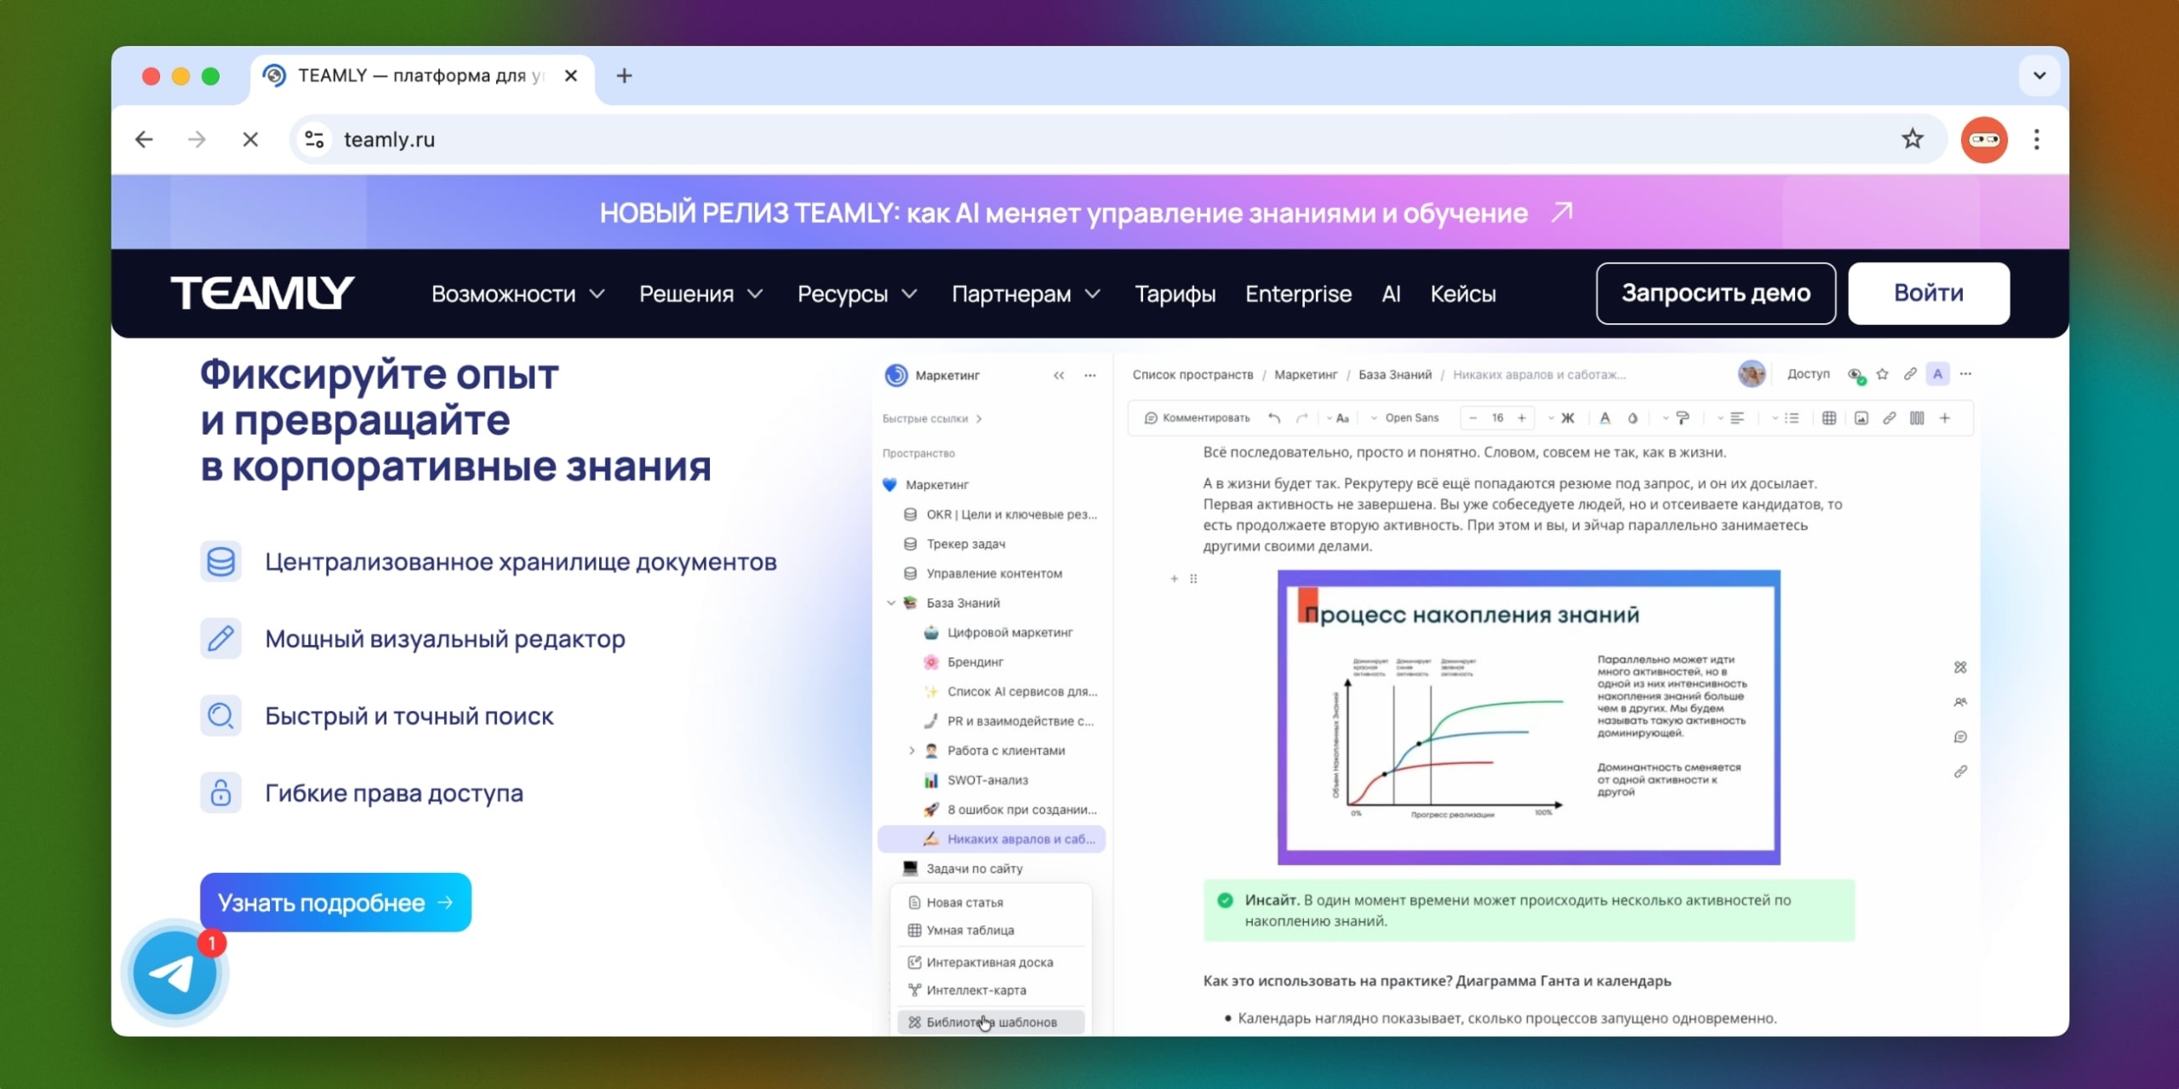Insert columns layout in the editor
The height and width of the screenshot is (1089, 2179).
(x=1917, y=418)
